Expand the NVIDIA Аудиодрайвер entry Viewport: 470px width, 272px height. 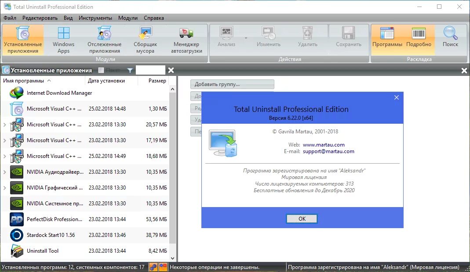pos(4,172)
